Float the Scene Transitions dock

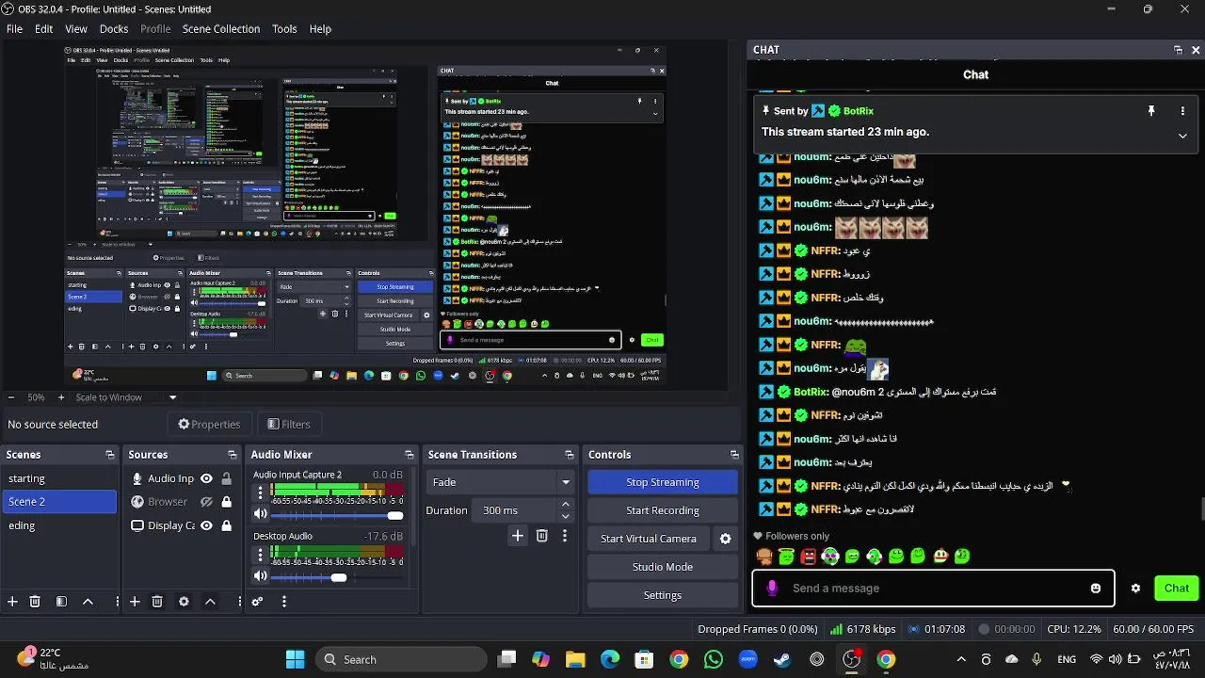570,455
